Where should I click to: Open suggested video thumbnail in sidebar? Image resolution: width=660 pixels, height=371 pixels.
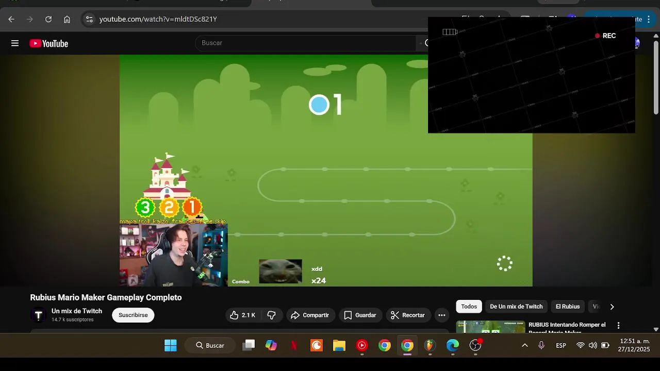click(x=490, y=327)
